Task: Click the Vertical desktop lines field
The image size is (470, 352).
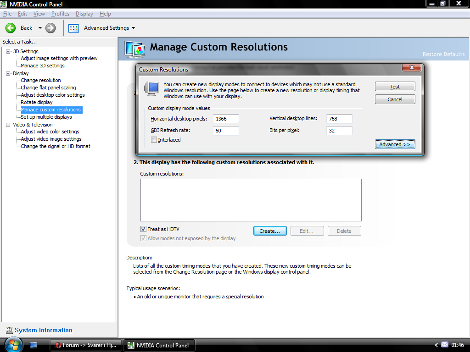Action: point(339,119)
